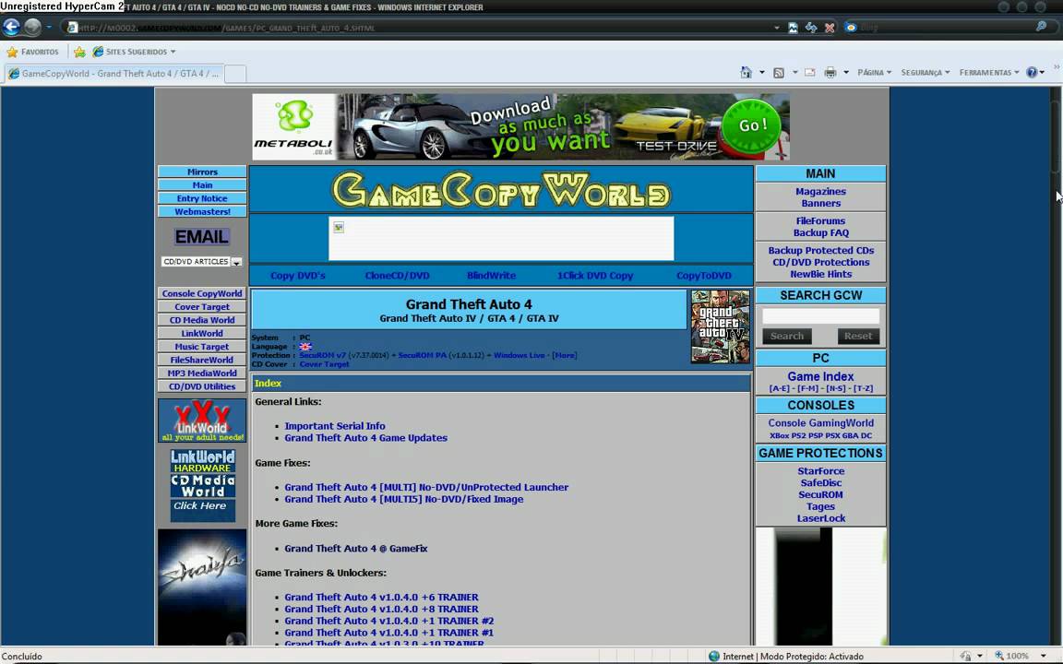Click the Read Mail envelope icon
The height and width of the screenshot is (664, 1063).
click(x=809, y=73)
